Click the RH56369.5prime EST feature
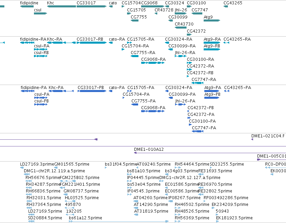Viewport: 286px width, 223px height. pyautogui.click(x=177, y=221)
